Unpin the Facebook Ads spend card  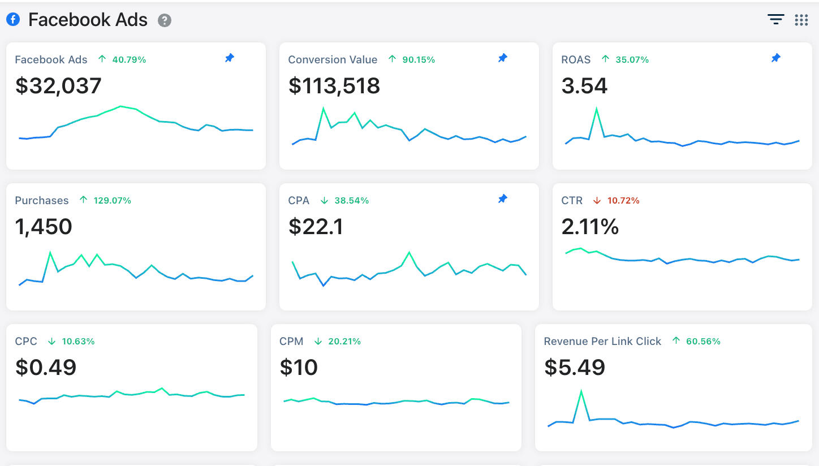tap(229, 58)
